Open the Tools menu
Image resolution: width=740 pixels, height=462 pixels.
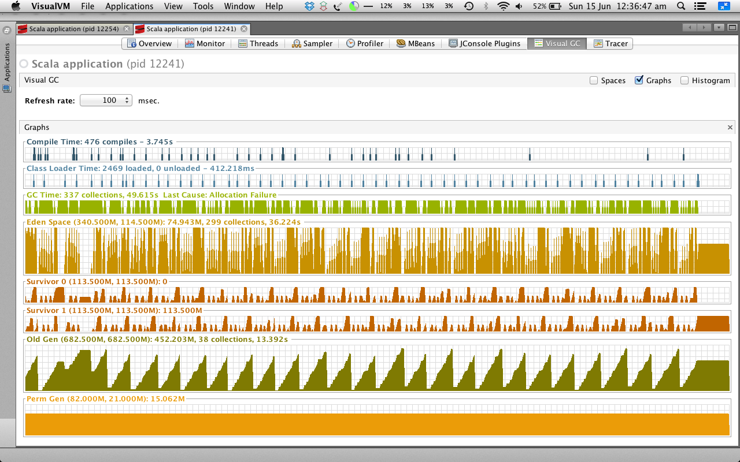(203, 6)
